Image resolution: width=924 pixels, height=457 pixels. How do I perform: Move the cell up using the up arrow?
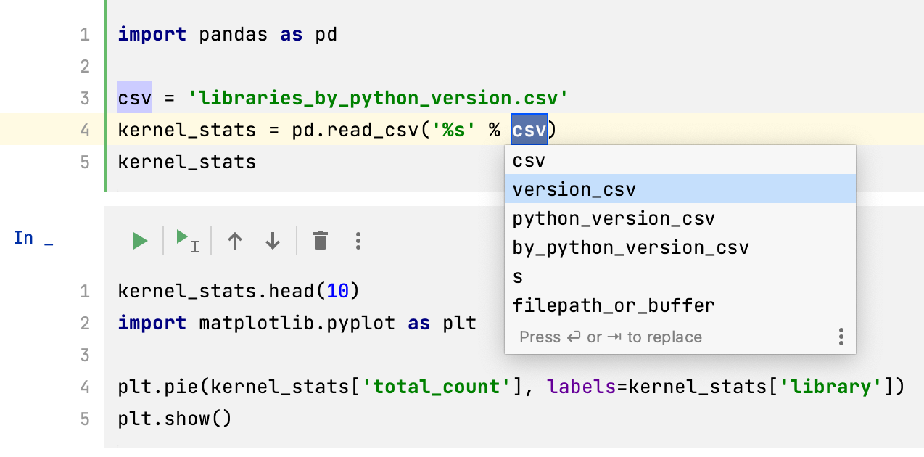pyautogui.click(x=235, y=240)
